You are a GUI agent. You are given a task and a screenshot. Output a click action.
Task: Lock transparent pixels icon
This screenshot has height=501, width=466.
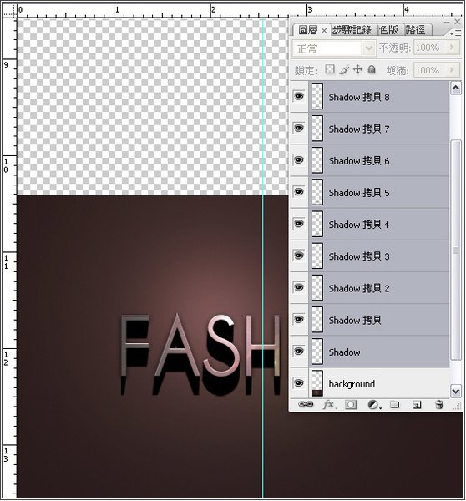click(330, 69)
